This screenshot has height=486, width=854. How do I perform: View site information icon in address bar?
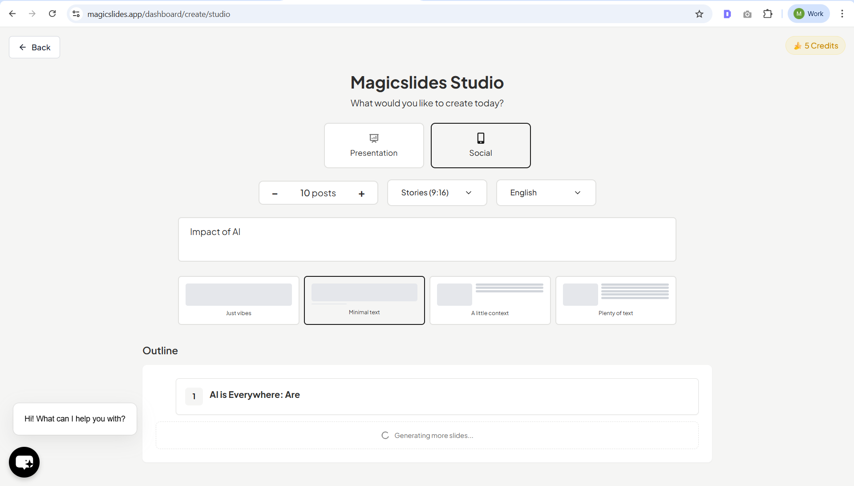[77, 14]
